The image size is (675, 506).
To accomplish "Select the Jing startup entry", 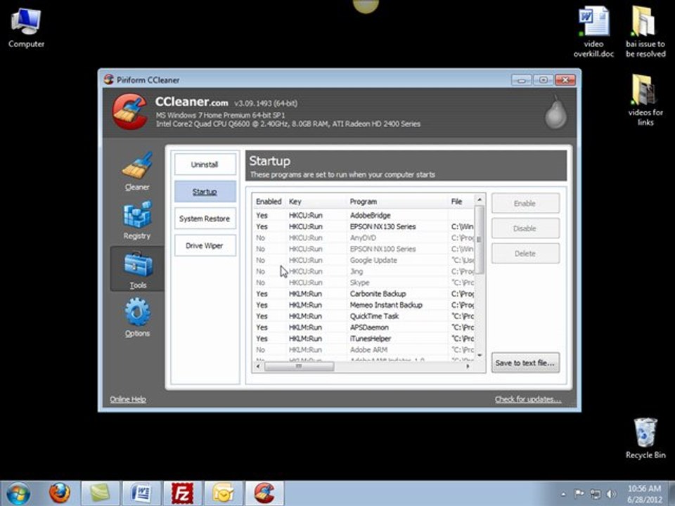I will click(x=364, y=271).
